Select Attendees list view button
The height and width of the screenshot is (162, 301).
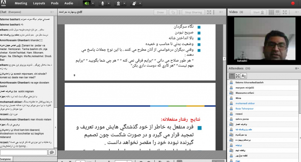click(x=232, y=76)
